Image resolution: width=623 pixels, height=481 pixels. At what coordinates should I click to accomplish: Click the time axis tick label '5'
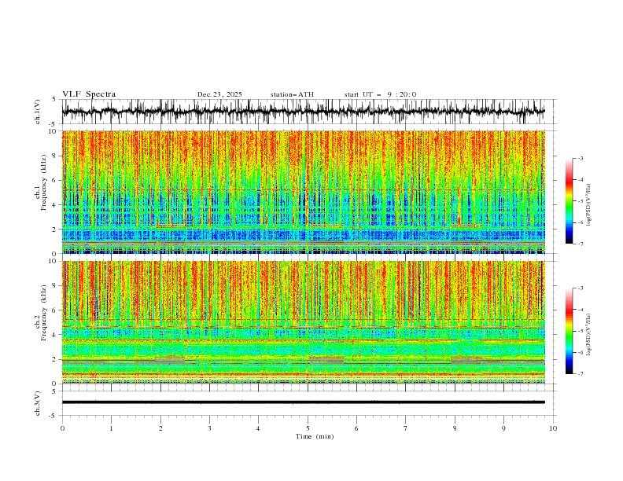308,428
